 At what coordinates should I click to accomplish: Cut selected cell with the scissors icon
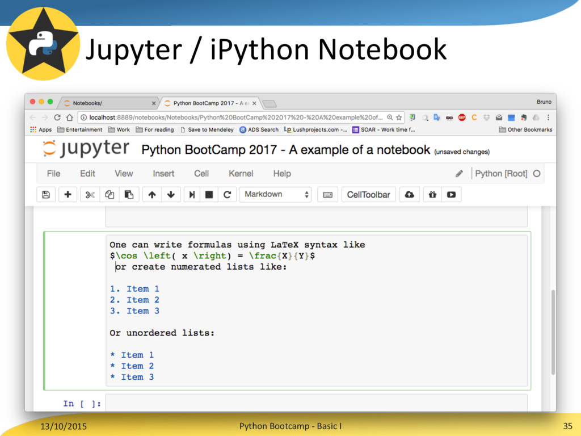click(90, 195)
